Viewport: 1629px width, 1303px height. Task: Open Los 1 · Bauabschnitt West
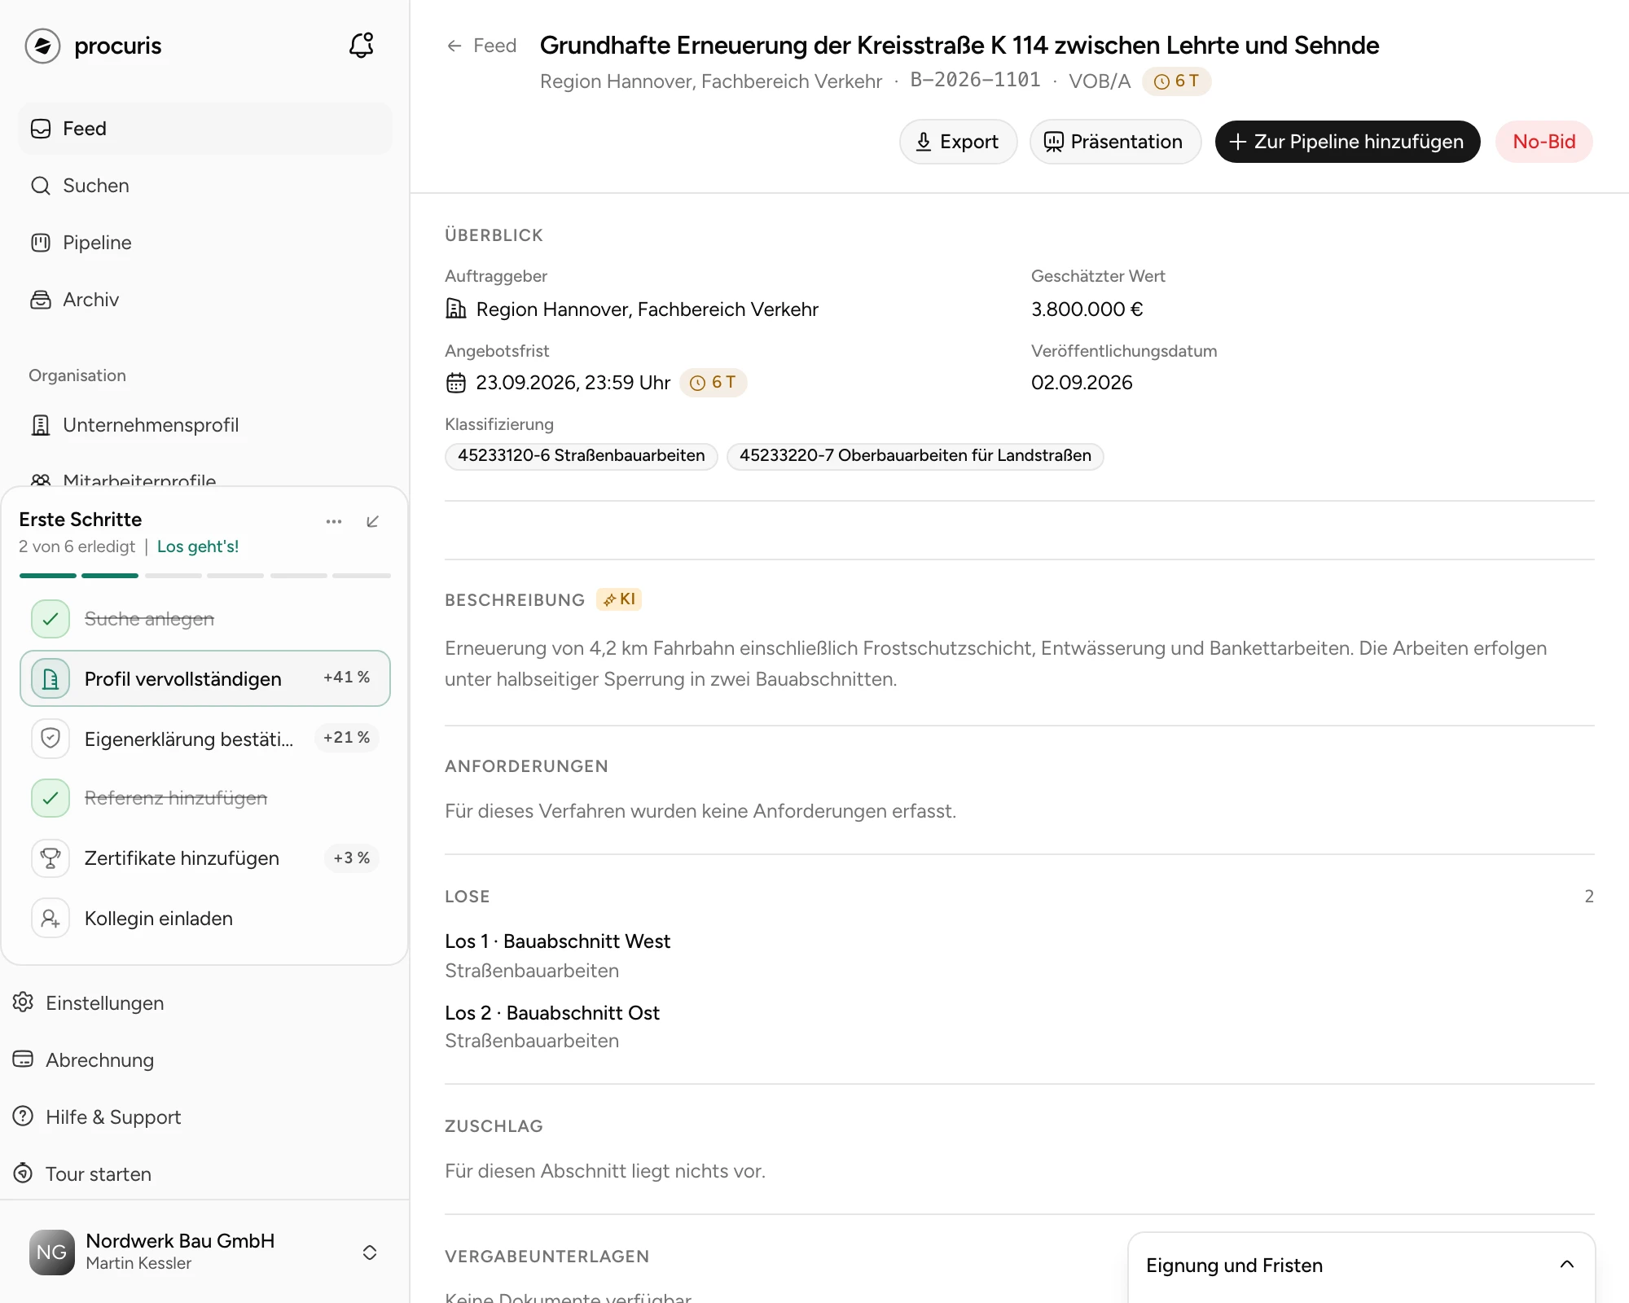557,941
